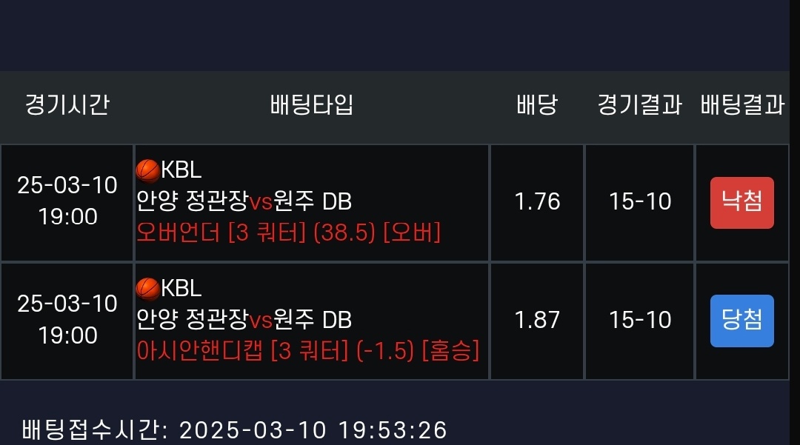800x445 pixels.
Task: Click the 경기결과 column header
Action: point(639,105)
